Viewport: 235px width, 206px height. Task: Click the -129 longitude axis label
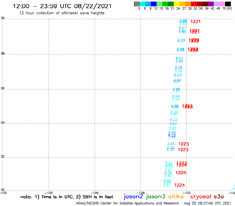tap(95, 193)
